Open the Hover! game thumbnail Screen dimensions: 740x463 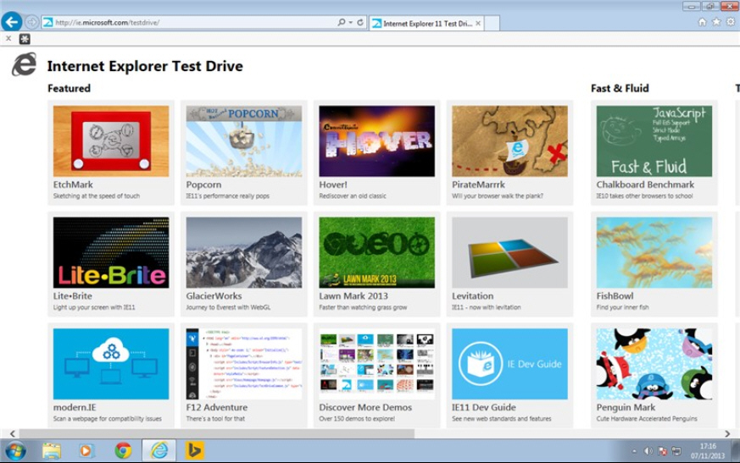(376, 141)
